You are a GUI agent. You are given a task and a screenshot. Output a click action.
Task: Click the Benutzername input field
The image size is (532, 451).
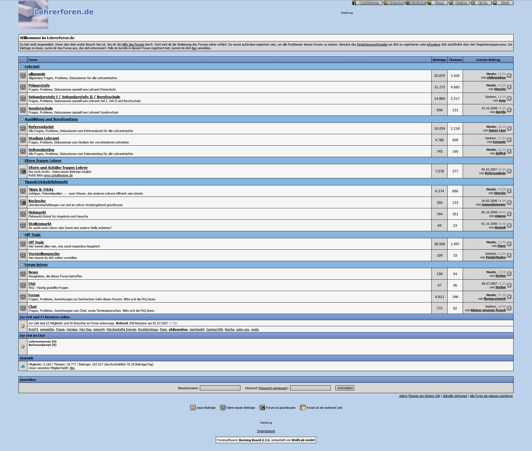(220, 388)
